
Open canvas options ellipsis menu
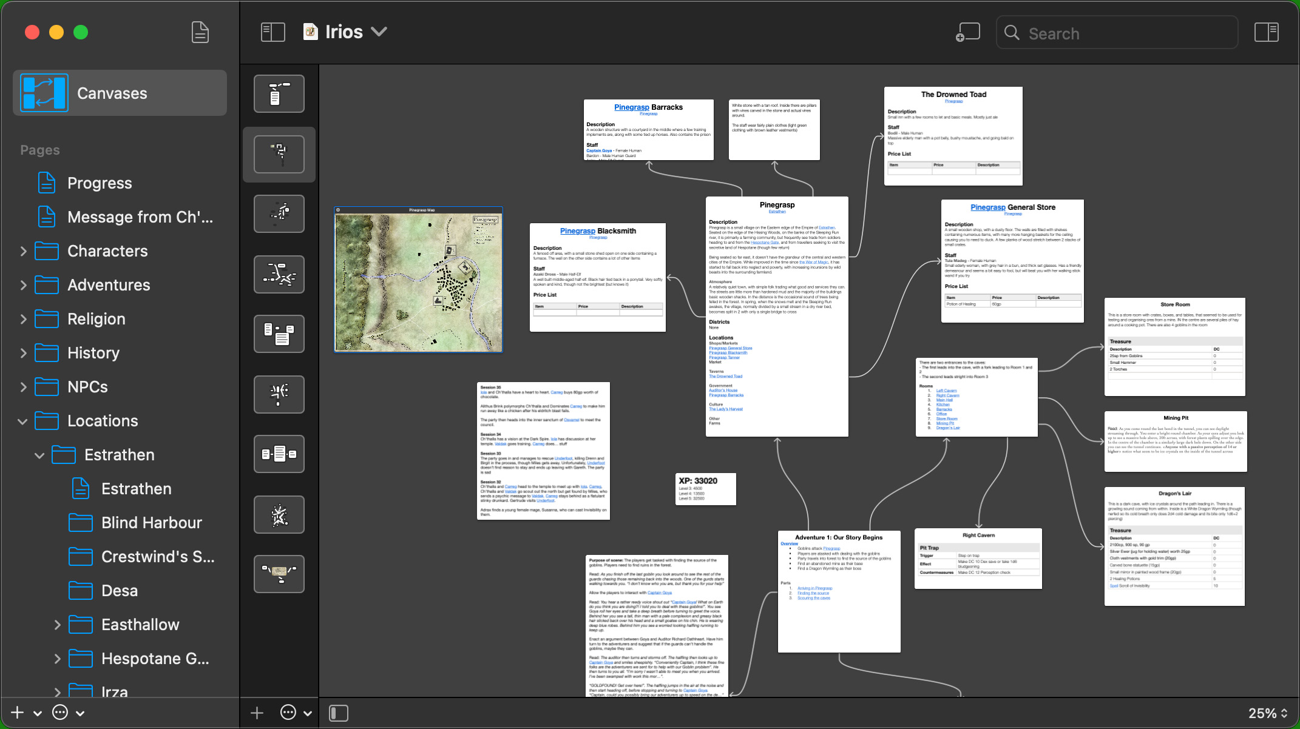(x=288, y=713)
